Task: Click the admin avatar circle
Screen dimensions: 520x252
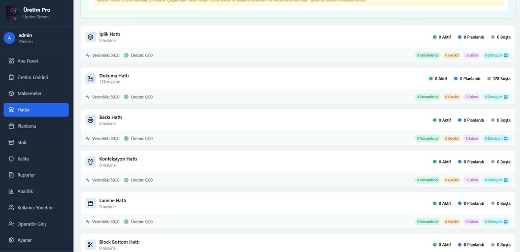Action: (9, 38)
